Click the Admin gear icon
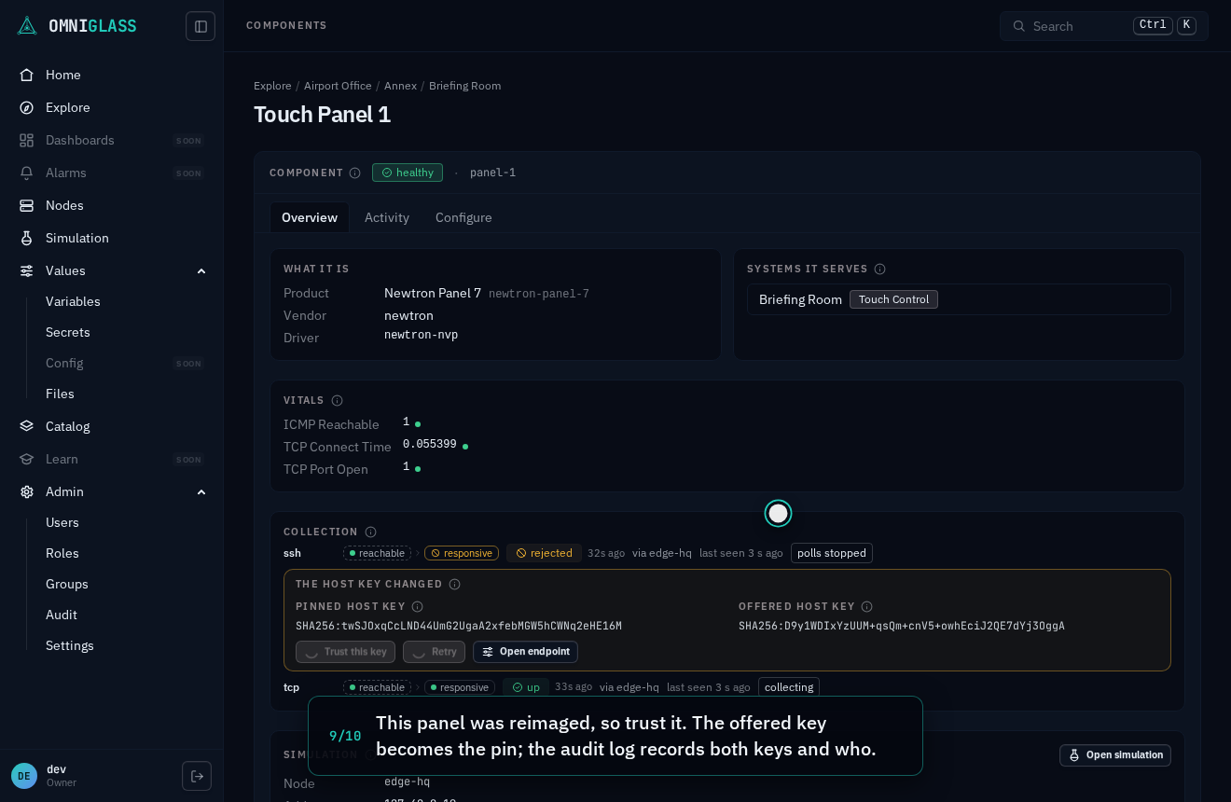The image size is (1231, 802). [x=27, y=491]
